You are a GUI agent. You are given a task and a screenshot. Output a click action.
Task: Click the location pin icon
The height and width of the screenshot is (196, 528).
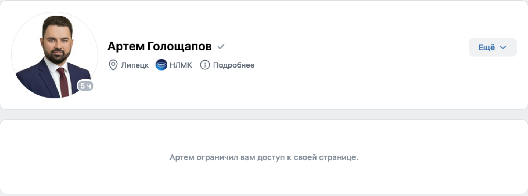pos(113,65)
